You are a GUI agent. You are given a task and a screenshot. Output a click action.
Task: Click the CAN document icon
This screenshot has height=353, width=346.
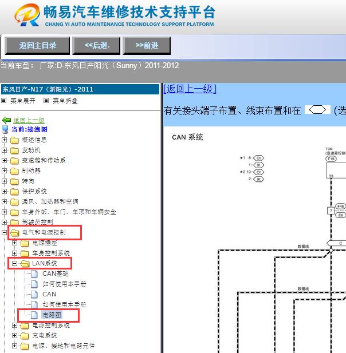pos(34,295)
